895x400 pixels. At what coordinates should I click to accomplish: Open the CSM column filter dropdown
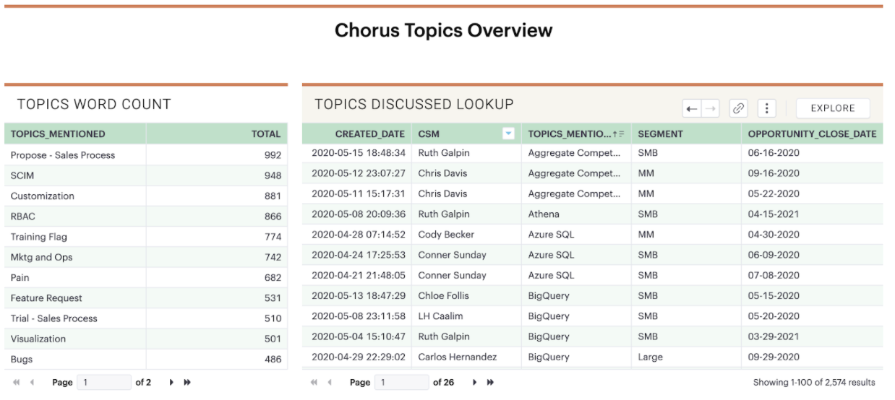coord(508,134)
